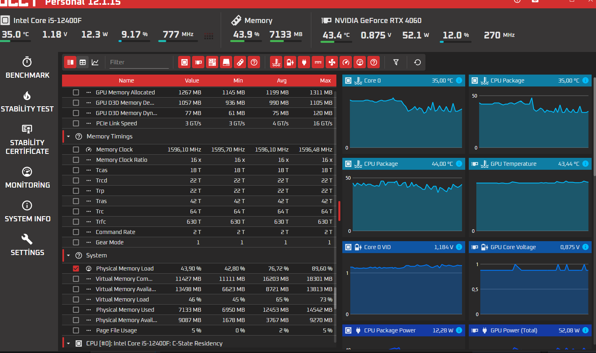Screen dimensions: 596x353
Task: Click the CPU usage bar under 9.17 %
Action: (x=134, y=41)
